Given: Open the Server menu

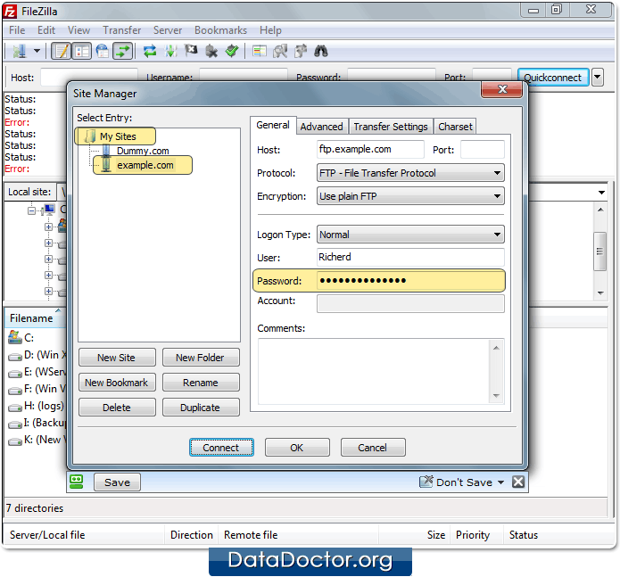Looking at the screenshot, I should click(x=168, y=30).
